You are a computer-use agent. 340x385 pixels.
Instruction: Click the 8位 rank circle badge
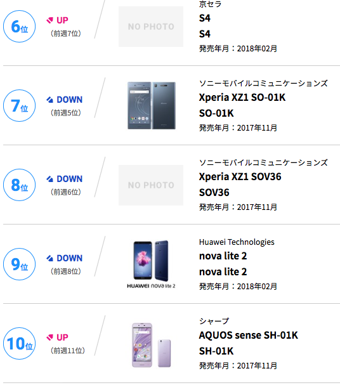pyautogui.click(x=20, y=185)
